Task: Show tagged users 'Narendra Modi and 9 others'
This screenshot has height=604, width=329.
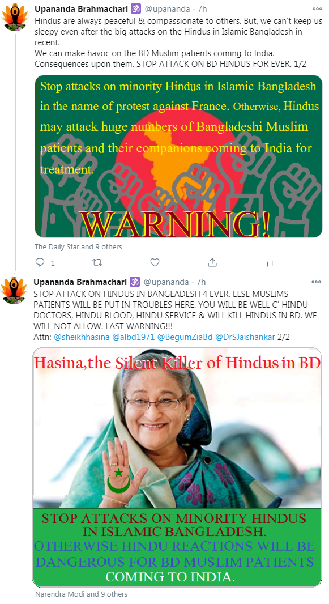Action: pos(81,594)
